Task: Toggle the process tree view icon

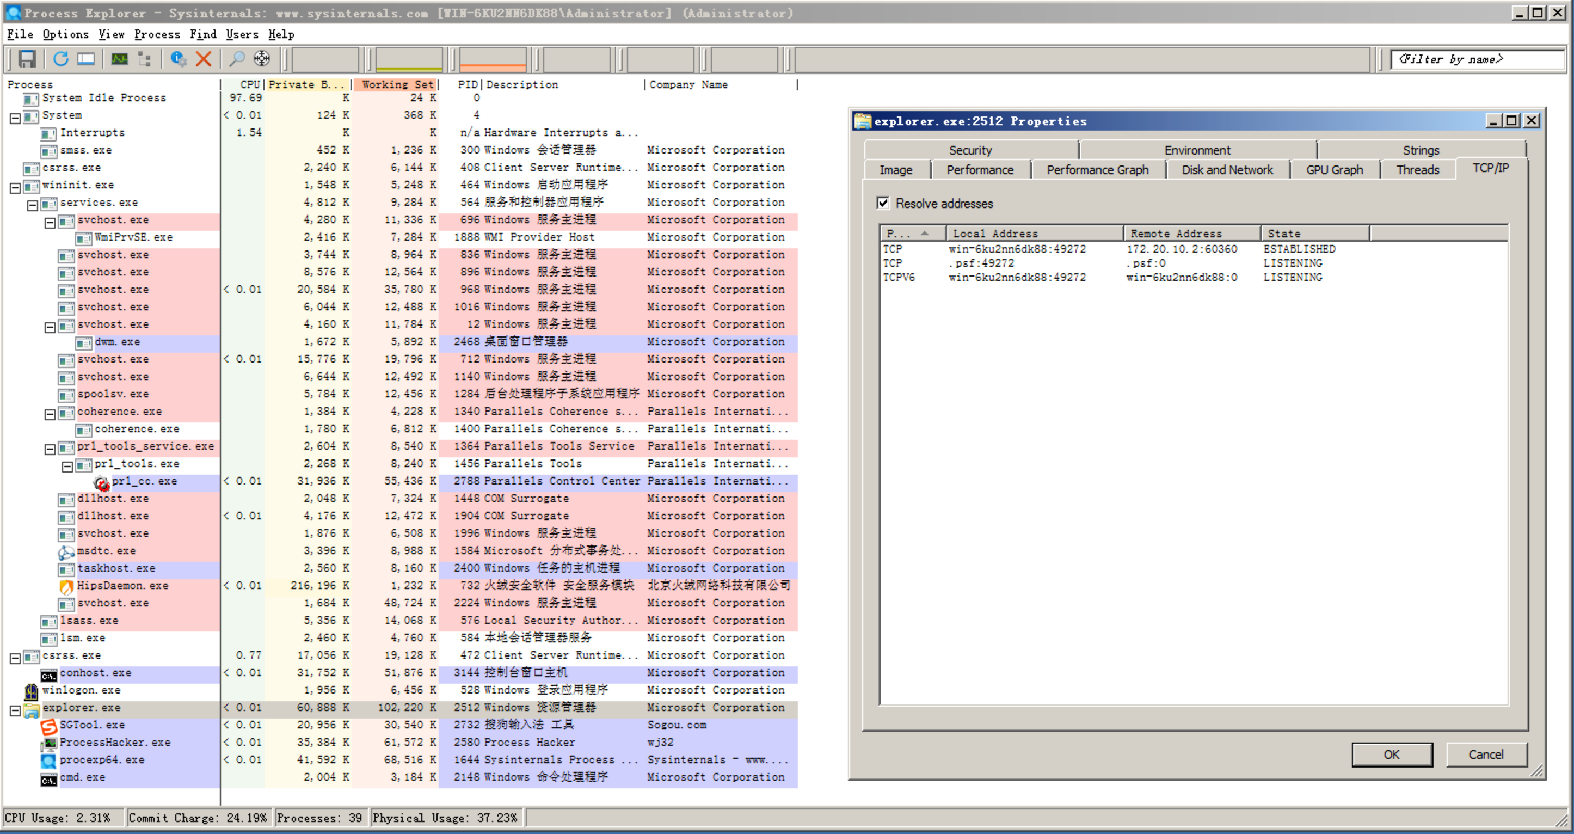Action: [x=145, y=59]
